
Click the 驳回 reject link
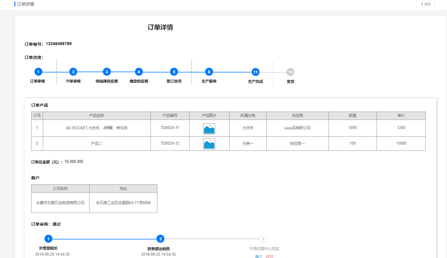[x=270, y=256]
